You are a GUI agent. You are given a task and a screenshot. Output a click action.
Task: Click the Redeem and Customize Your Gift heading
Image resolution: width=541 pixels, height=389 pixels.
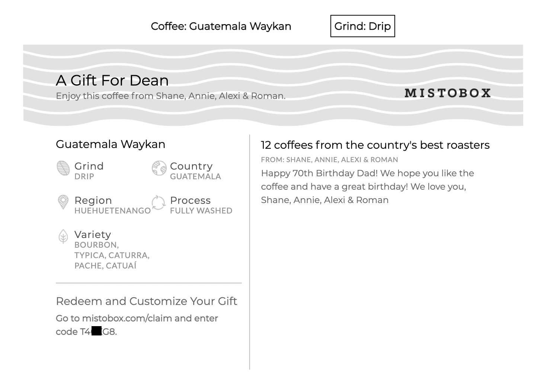pyautogui.click(x=146, y=301)
